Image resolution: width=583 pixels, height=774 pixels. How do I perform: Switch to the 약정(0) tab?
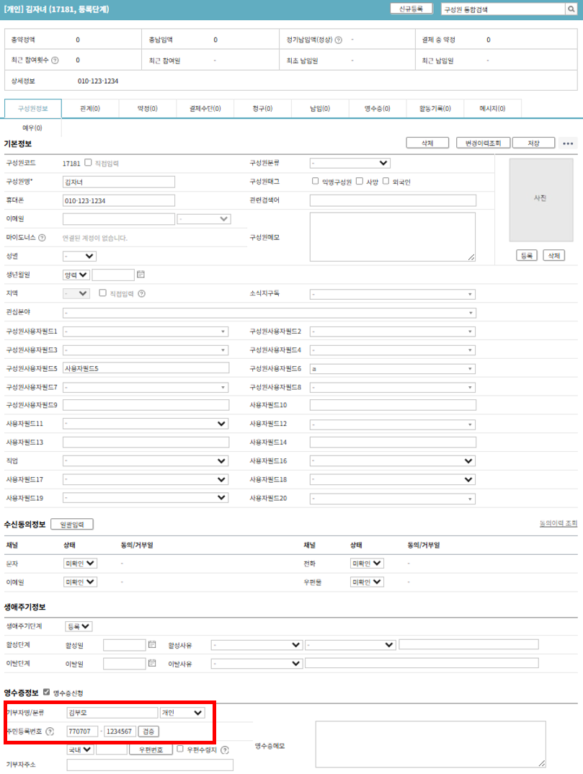pyautogui.click(x=147, y=109)
